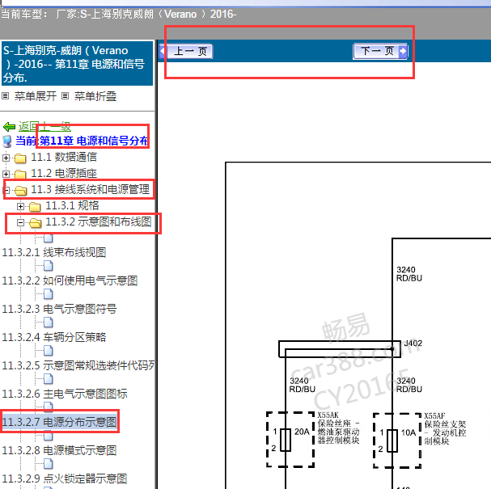
Task: Click the green back arrow icon
Action: [9, 127]
